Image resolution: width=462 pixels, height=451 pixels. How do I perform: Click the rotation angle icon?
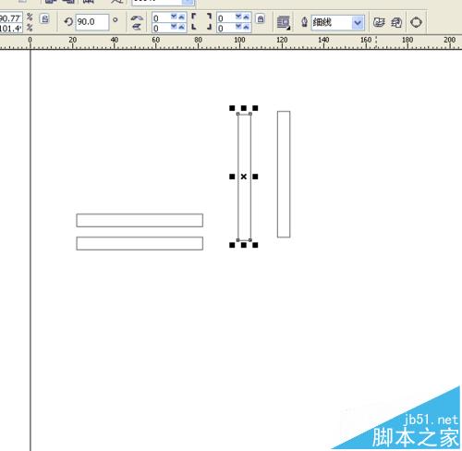[68, 21]
